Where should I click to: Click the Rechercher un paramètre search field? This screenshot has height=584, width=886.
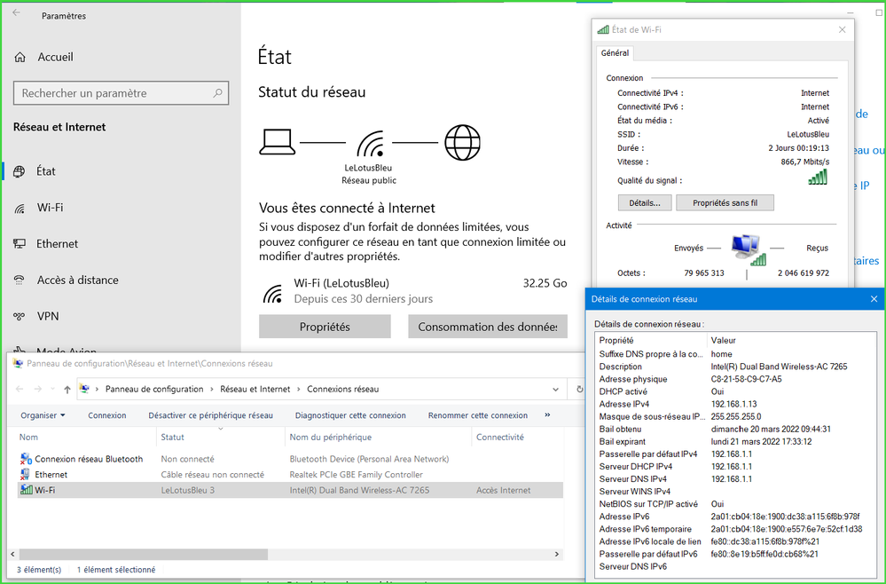pyautogui.click(x=121, y=93)
